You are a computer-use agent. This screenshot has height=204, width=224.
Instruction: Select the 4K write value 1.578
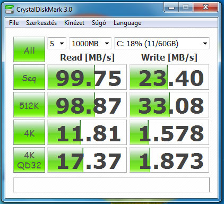169,132
